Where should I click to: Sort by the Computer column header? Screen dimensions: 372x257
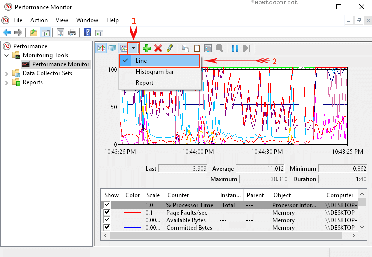click(340, 195)
